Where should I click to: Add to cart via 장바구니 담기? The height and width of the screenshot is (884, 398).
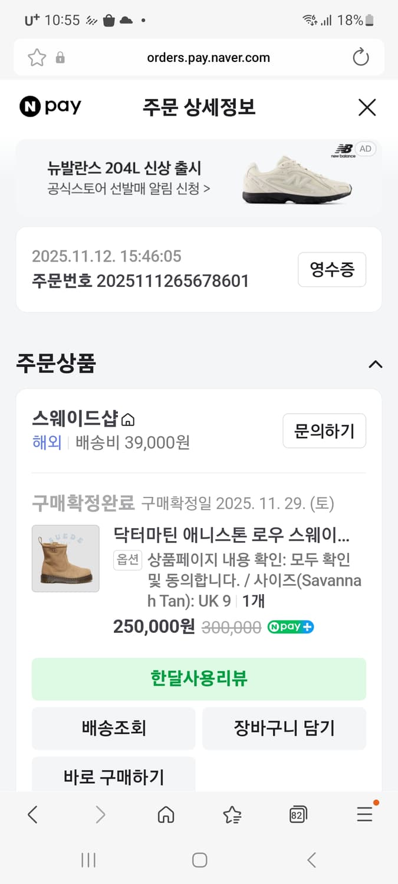pyautogui.click(x=284, y=728)
